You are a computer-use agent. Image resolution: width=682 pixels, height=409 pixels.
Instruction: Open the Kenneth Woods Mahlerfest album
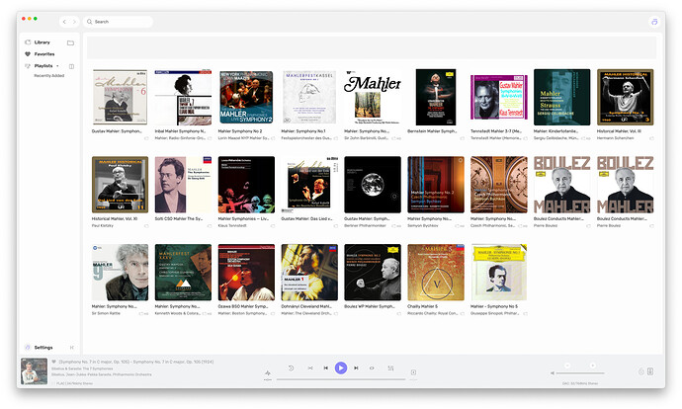point(183,273)
